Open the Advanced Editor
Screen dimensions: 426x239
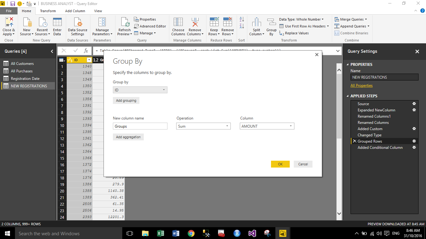pos(150,26)
